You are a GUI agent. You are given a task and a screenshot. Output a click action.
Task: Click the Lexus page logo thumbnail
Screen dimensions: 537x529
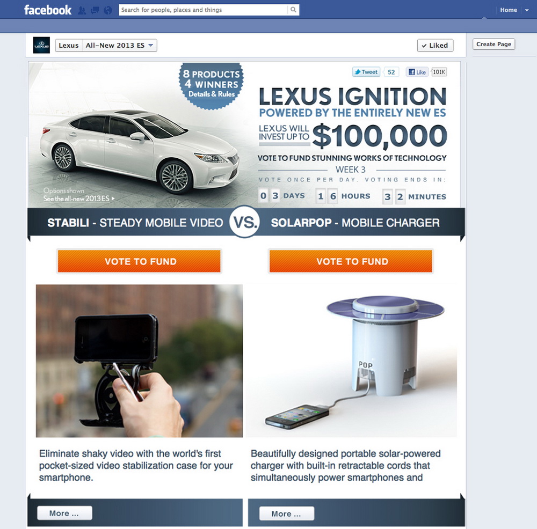point(41,45)
